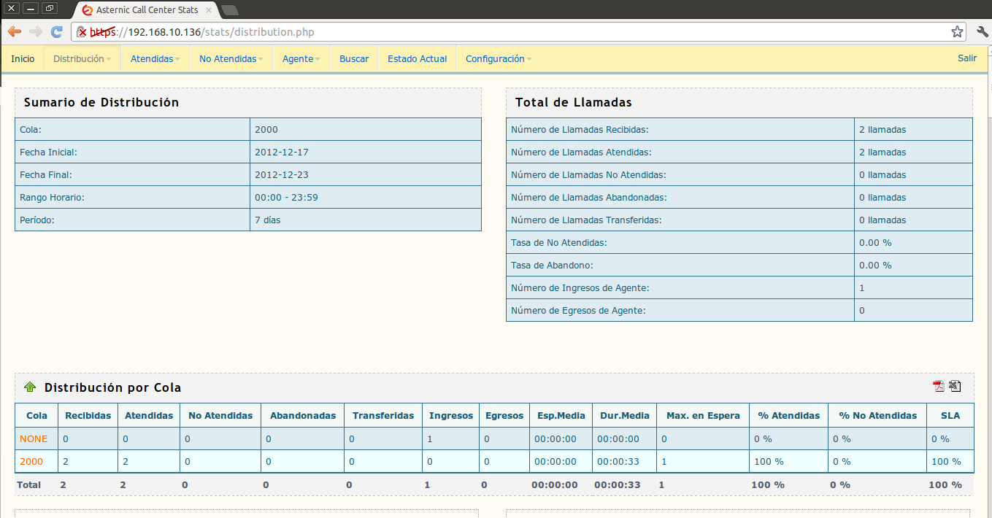Click the browser forward arrow
The height and width of the screenshot is (518, 992).
[36, 31]
